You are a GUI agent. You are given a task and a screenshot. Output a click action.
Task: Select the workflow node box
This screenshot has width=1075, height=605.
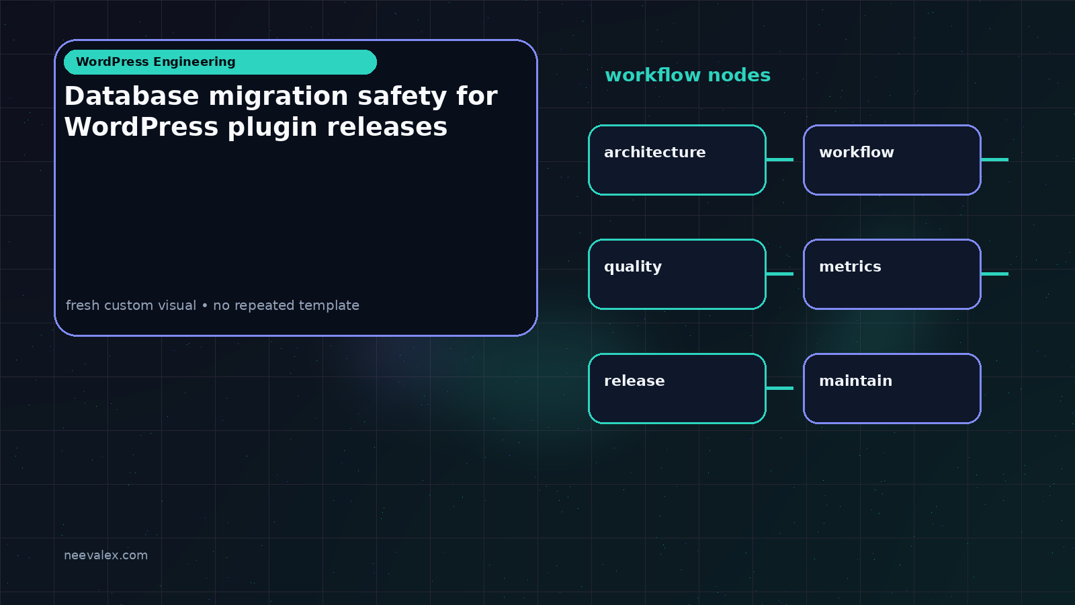tap(892, 160)
